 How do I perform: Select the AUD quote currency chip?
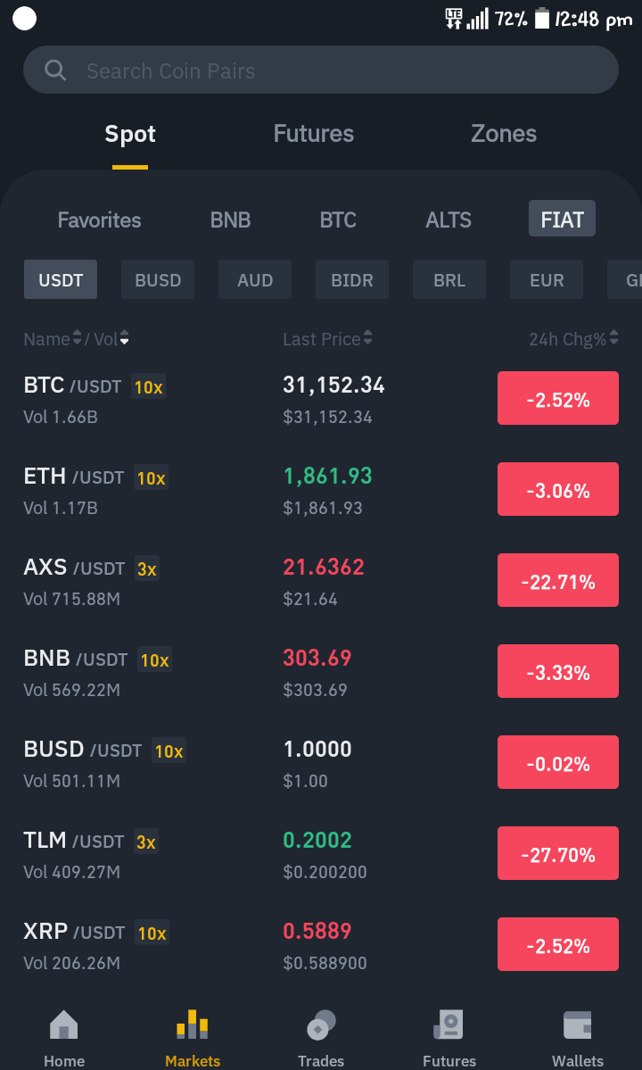click(255, 280)
